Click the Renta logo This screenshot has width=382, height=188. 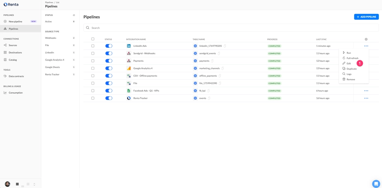click(11, 4)
